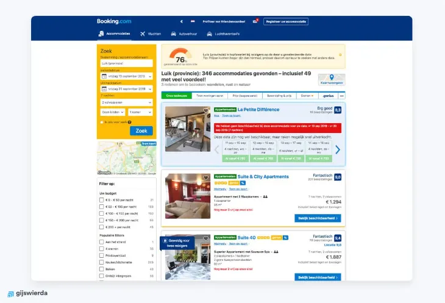Check the € 100 - € 150 per nacht filter

[101, 213]
